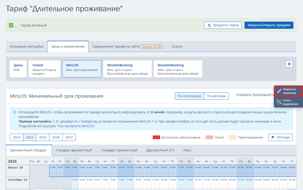Image resolution: width=303 pixels, height=190 pixels.
Task: Select the '27 сен' calendar cell
Action: click(292, 183)
